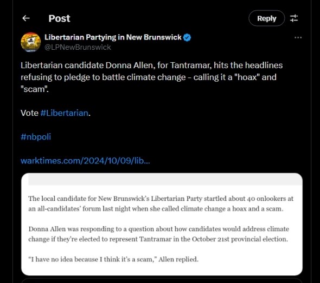
Task: Open Libertarian Partying in New Brunswick profile name
Action: [113, 37]
